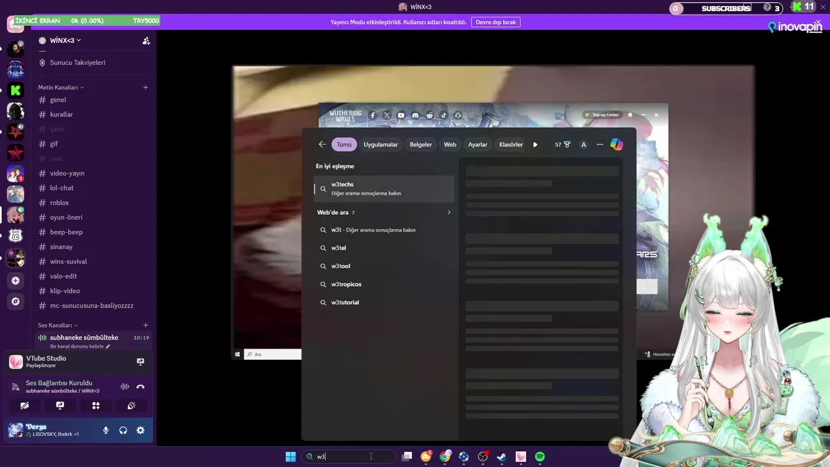
Task: Open the klip-video channel
Action: click(93, 291)
